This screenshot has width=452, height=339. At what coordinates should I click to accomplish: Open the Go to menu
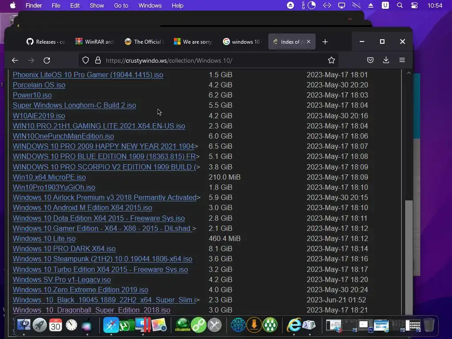click(x=121, y=5)
